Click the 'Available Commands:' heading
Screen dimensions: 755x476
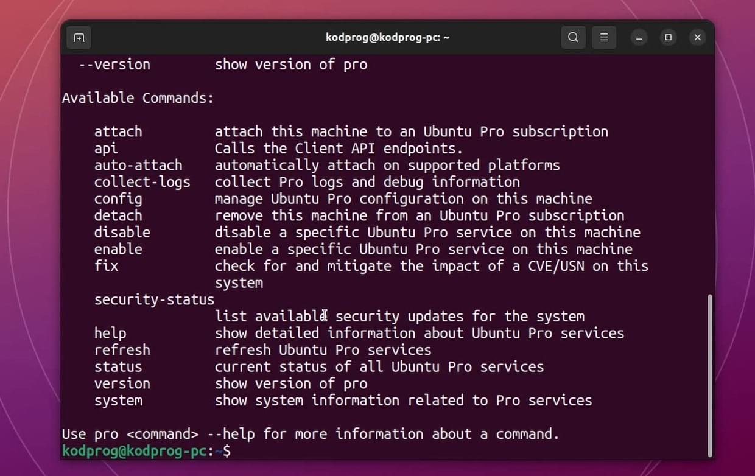(138, 98)
